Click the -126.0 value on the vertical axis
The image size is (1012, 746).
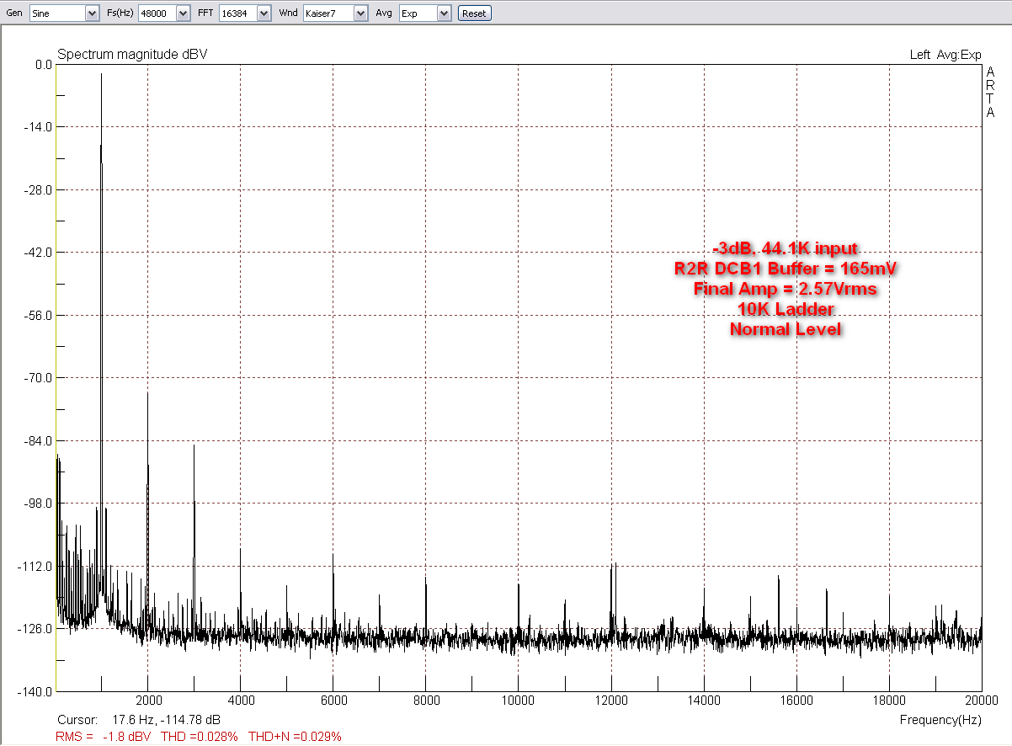click(35, 629)
